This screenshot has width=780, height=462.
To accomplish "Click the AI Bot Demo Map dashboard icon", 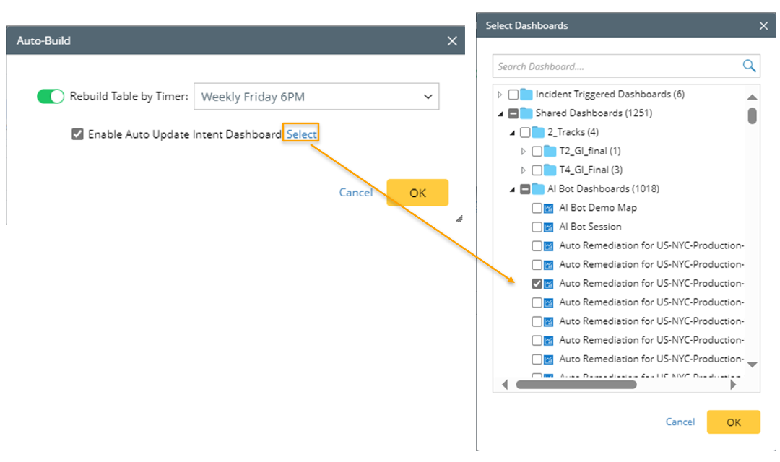I will pos(548,208).
